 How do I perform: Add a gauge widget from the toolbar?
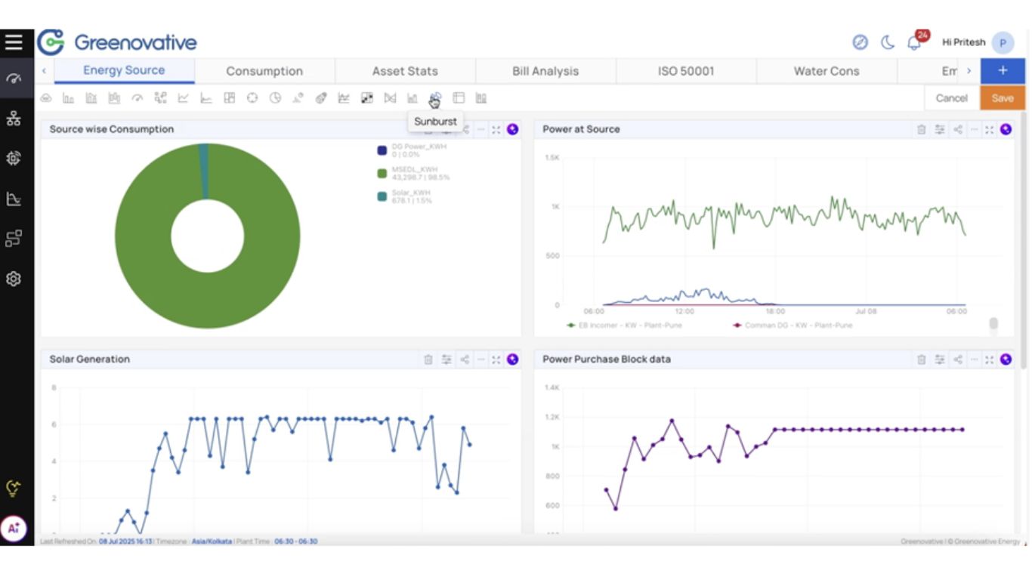click(137, 98)
